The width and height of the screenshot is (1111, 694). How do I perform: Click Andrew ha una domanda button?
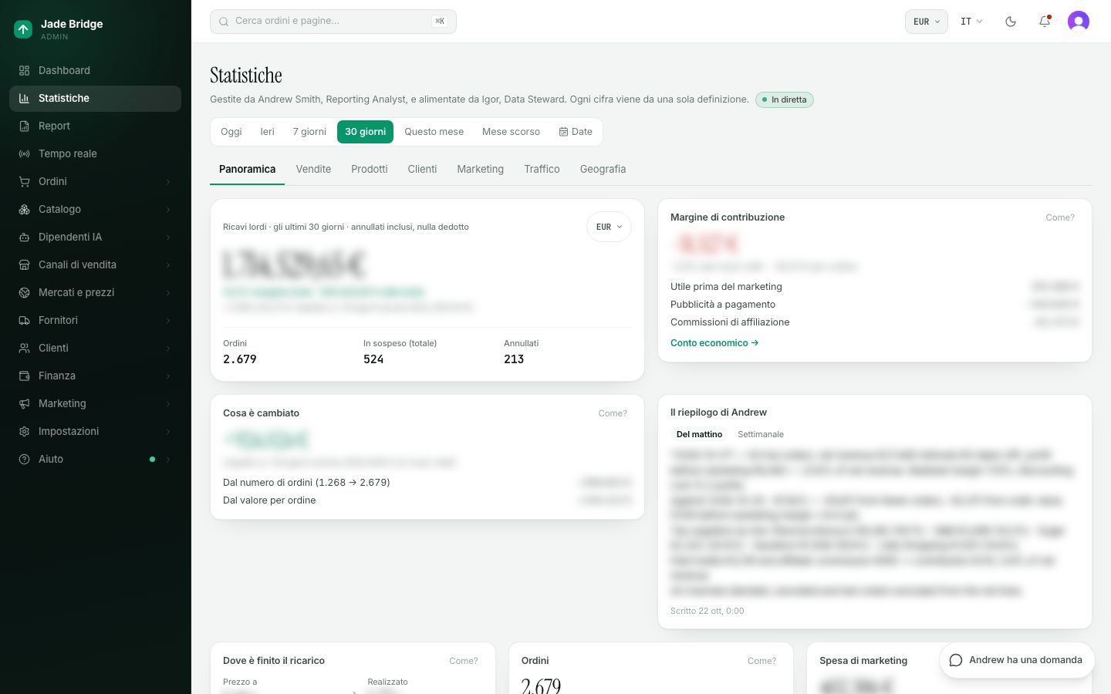(1017, 660)
